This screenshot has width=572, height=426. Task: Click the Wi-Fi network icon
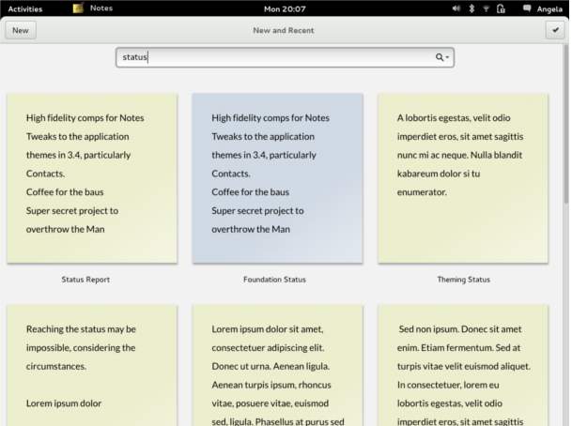pos(486,8)
